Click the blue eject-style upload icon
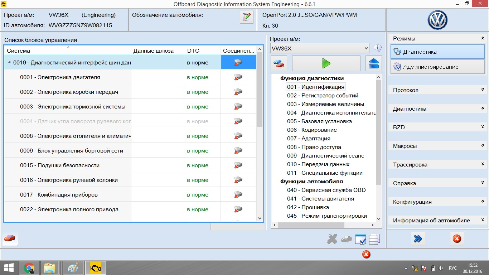This screenshot has height=275, width=489. (373, 63)
